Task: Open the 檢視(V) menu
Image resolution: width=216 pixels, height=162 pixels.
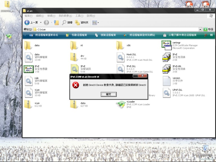Action: point(51,16)
